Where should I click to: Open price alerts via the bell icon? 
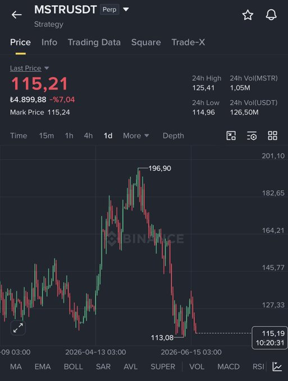[x=271, y=15]
